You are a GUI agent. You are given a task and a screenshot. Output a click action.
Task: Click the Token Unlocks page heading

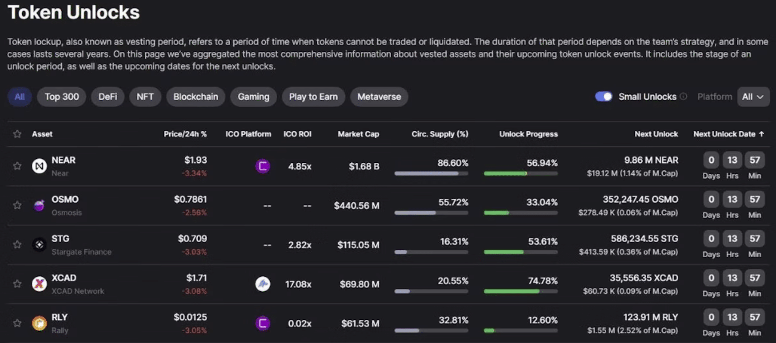click(74, 12)
